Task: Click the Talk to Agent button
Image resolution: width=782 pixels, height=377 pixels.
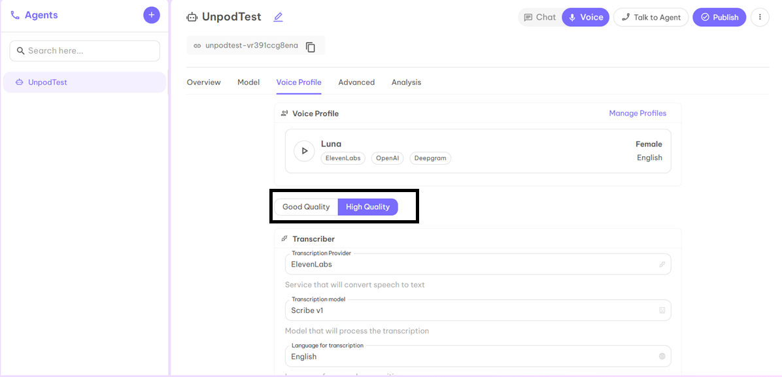Action: point(651,17)
